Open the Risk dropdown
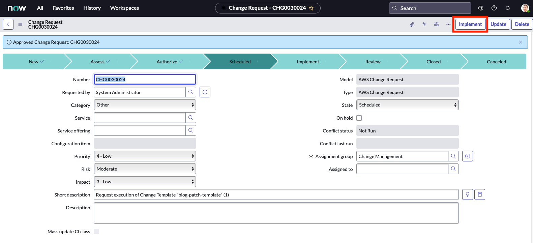 tap(145, 169)
